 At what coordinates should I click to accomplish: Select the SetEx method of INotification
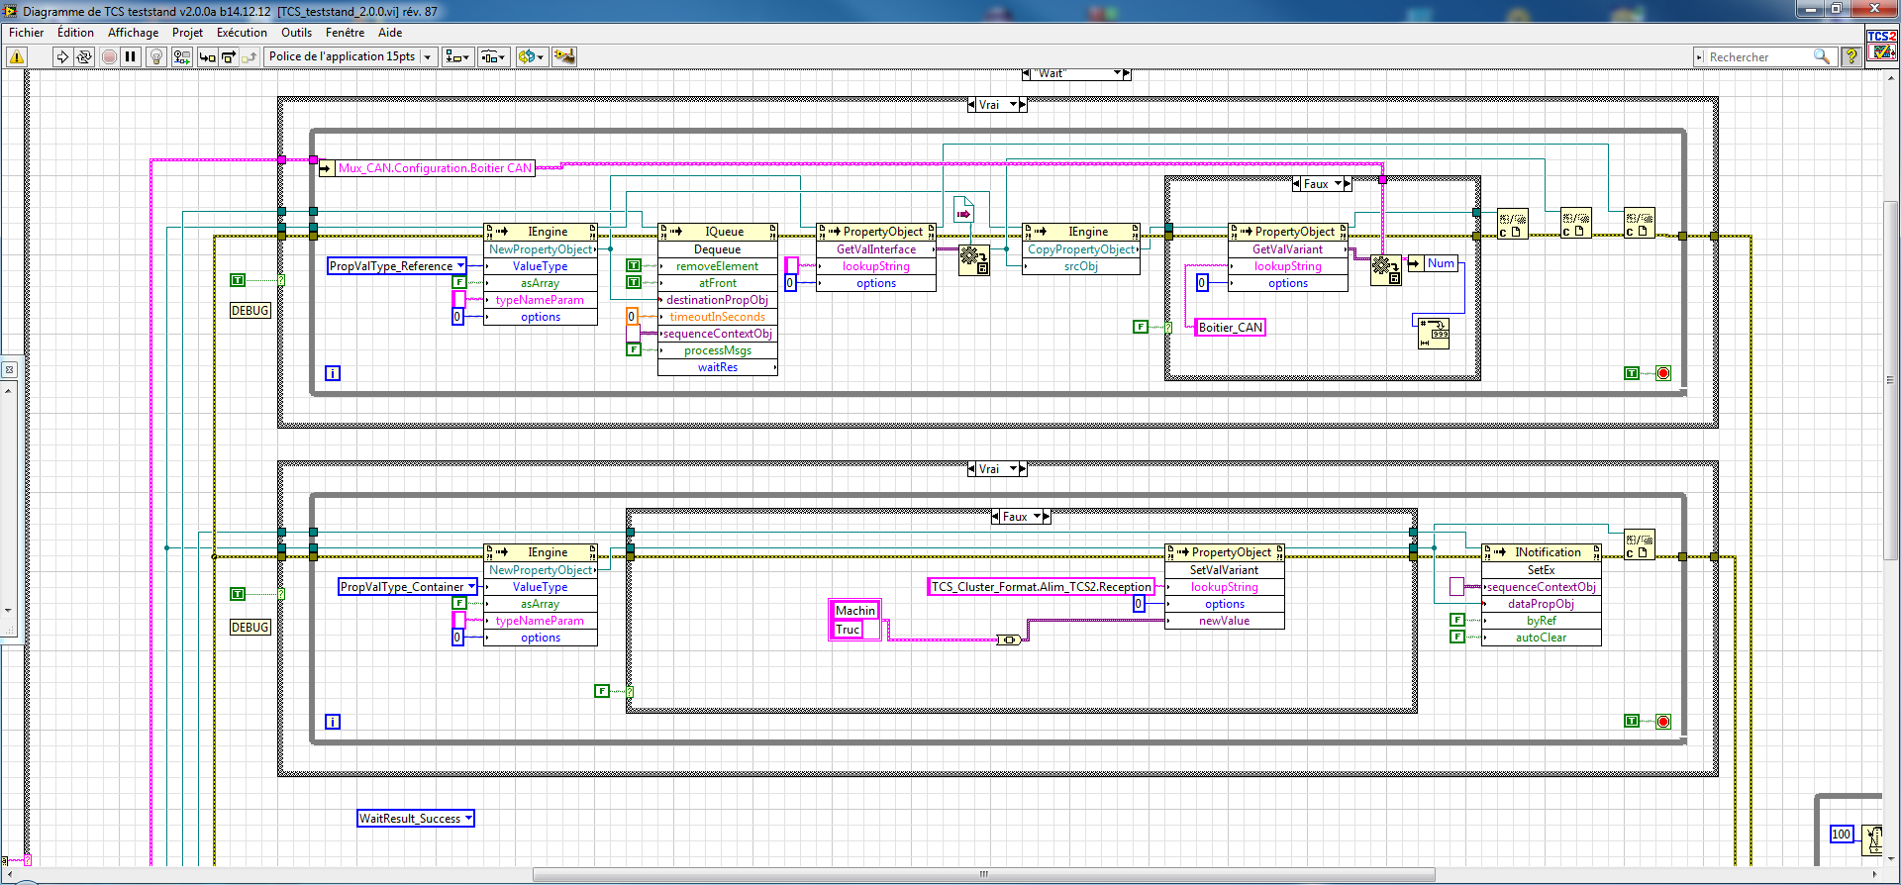[1542, 569]
